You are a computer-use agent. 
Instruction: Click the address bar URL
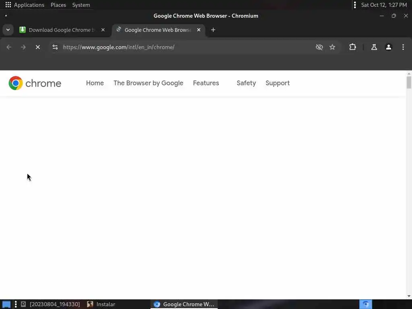coord(119,47)
